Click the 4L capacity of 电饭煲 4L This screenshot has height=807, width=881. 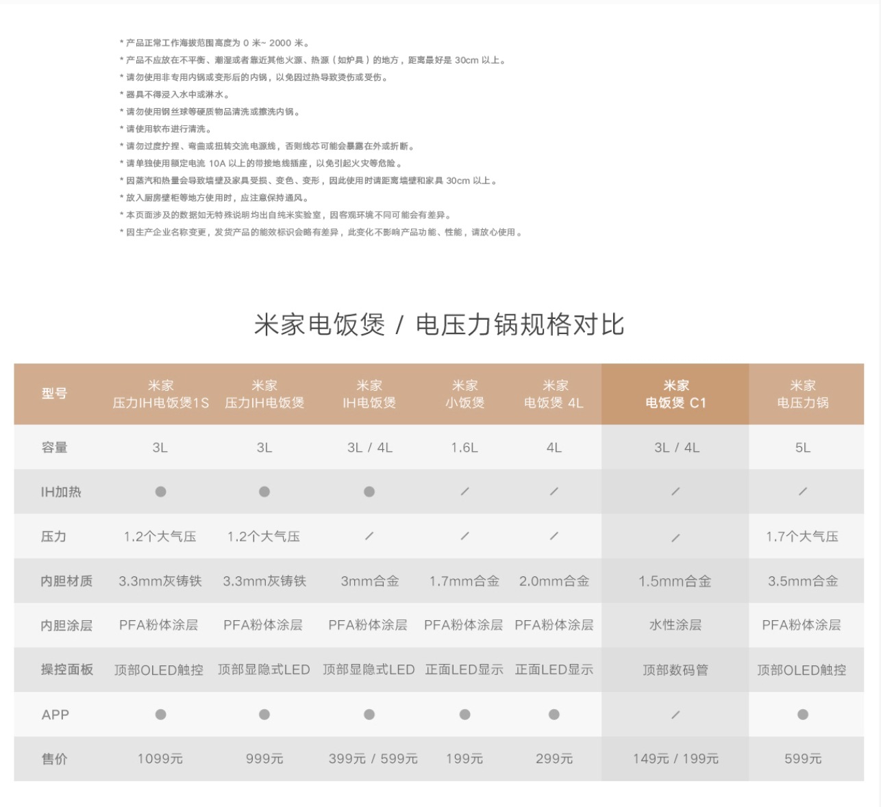click(x=554, y=448)
